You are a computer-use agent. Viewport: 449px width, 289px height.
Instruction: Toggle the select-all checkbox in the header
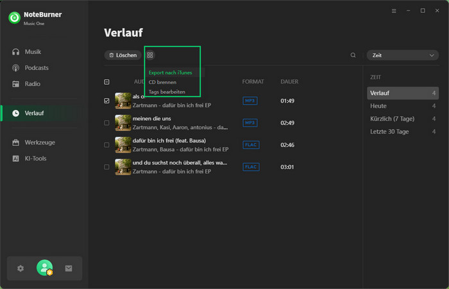(x=106, y=82)
